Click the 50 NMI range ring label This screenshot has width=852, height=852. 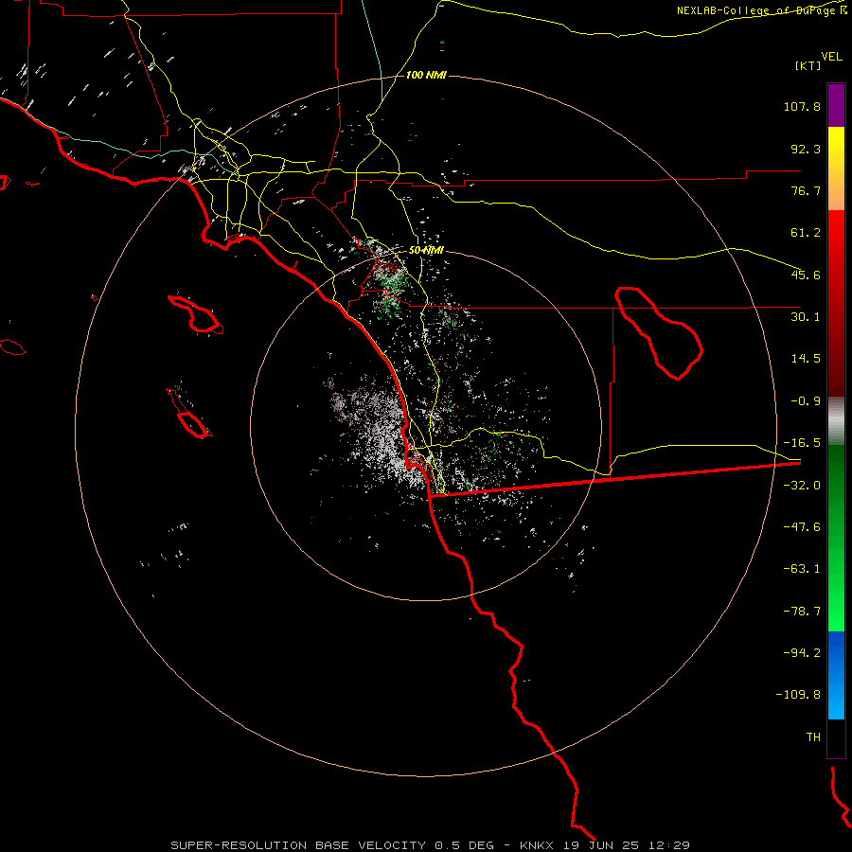tap(427, 251)
